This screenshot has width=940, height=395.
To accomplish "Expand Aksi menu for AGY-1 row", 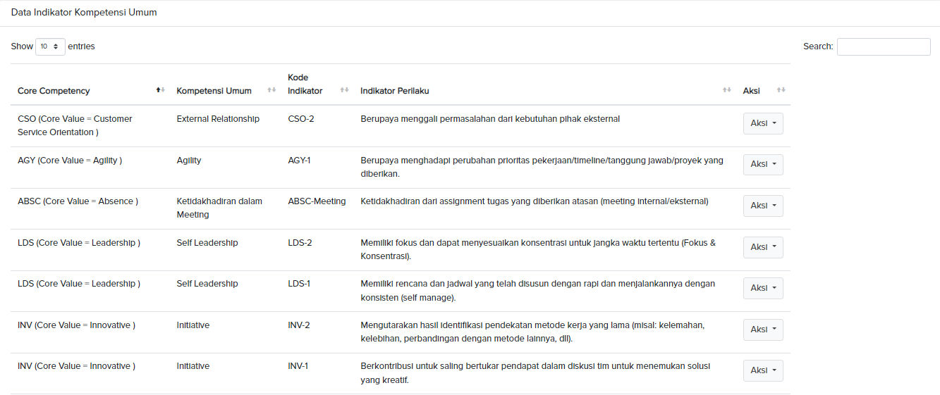I will pos(762,164).
